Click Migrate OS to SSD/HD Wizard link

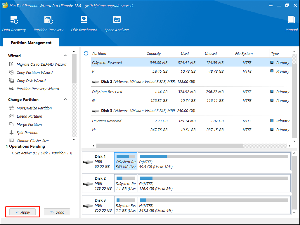pos(41,64)
